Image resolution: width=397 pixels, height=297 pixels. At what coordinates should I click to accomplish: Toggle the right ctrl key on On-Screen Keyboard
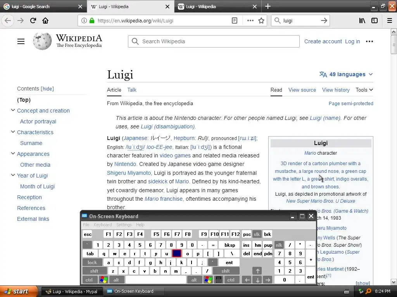[231, 280]
